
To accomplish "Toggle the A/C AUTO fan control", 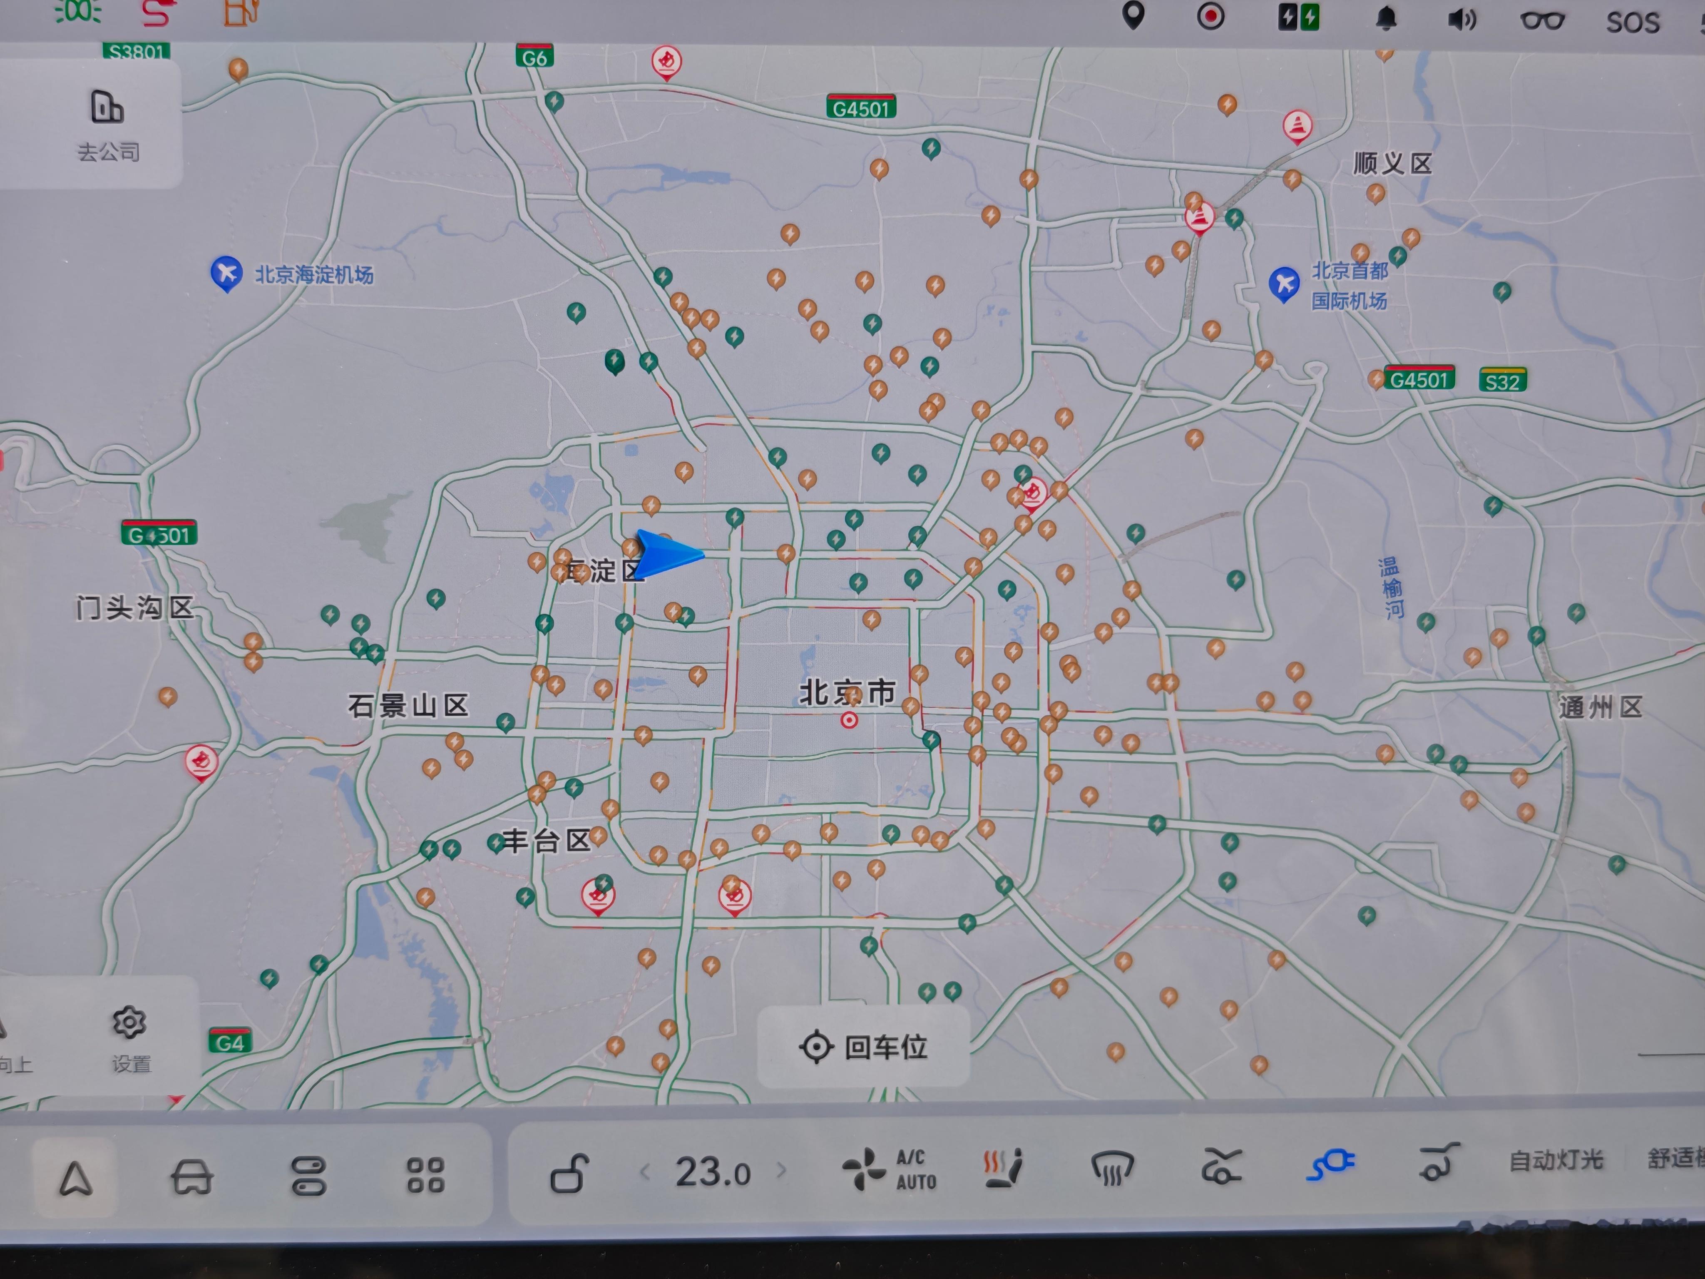I will pyautogui.click(x=890, y=1170).
